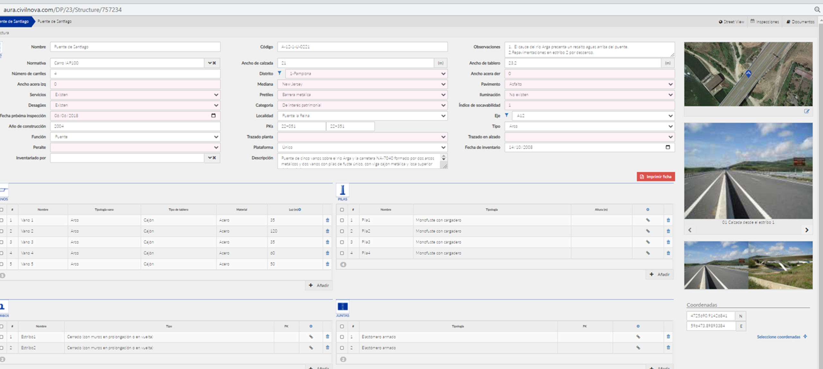This screenshot has width=823, height=369.
Task: Click the Pilas section pillar icon
Action: coord(342,190)
